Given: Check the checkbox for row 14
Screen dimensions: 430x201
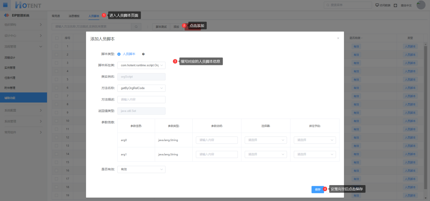Looking at the screenshot, I should 57,154.
